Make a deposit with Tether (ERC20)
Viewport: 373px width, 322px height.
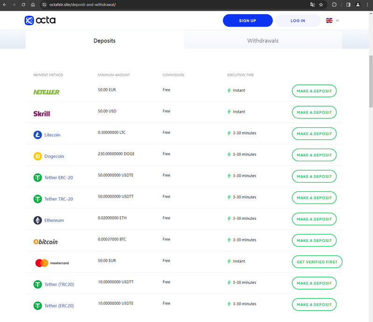click(314, 304)
